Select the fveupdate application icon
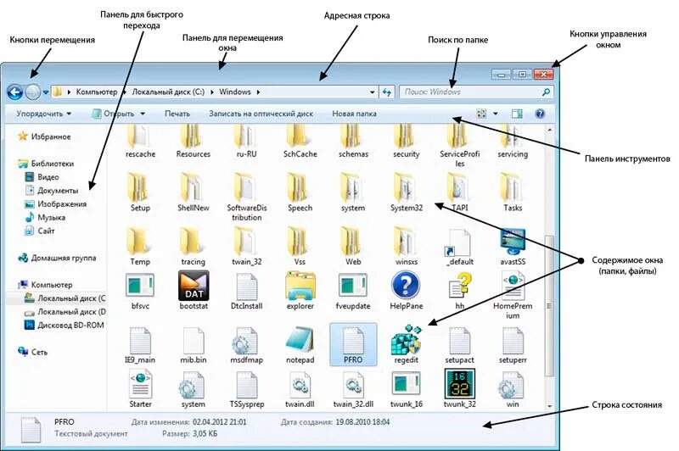 pos(353,291)
